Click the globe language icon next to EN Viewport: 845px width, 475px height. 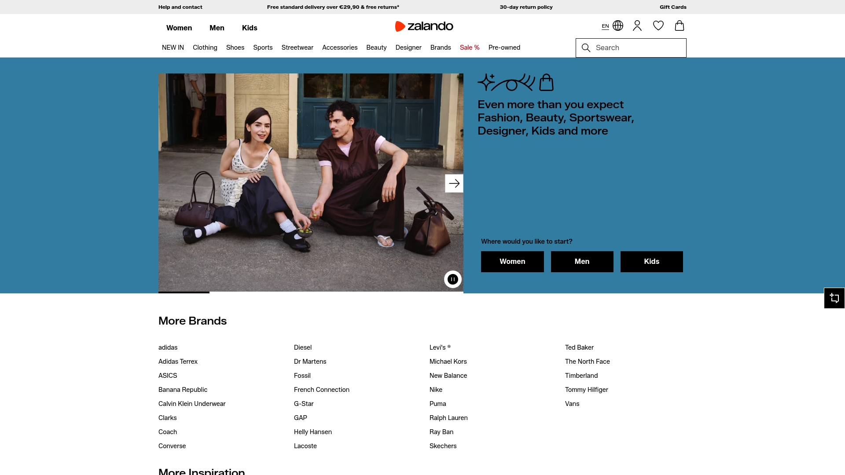618,26
